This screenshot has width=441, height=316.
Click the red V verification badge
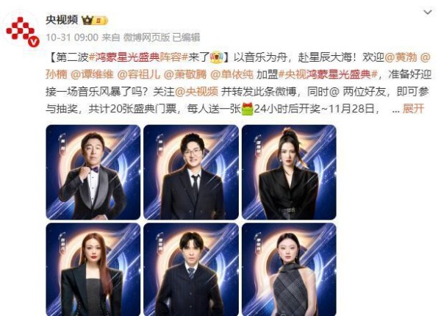click(x=34, y=42)
